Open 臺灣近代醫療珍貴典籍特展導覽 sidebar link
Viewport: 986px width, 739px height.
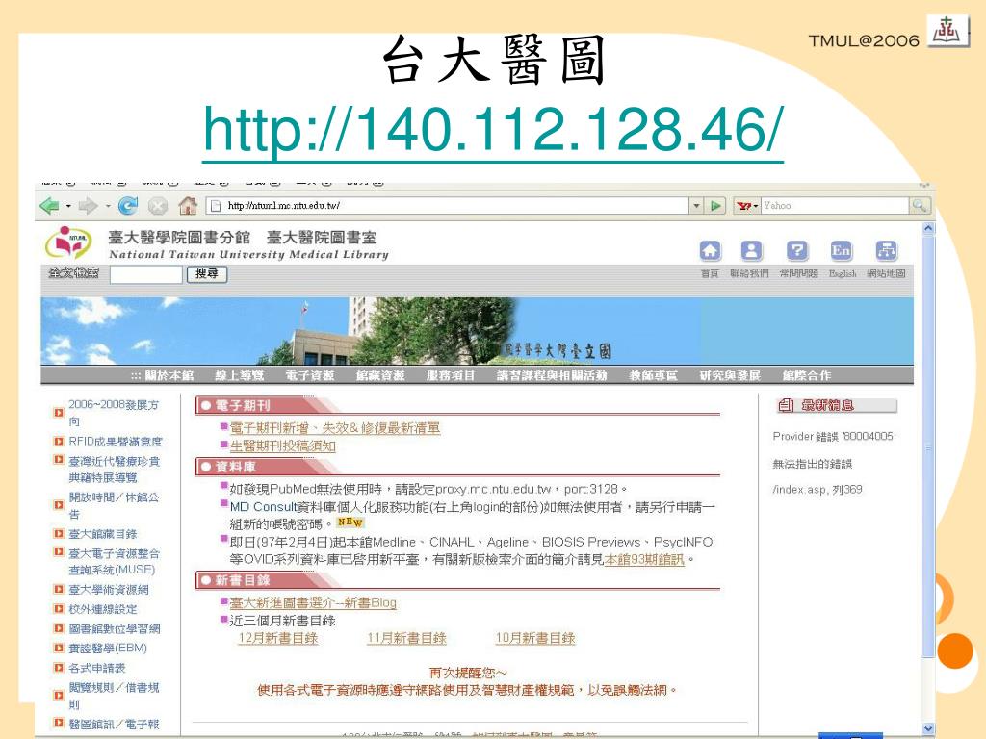(x=114, y=470)
